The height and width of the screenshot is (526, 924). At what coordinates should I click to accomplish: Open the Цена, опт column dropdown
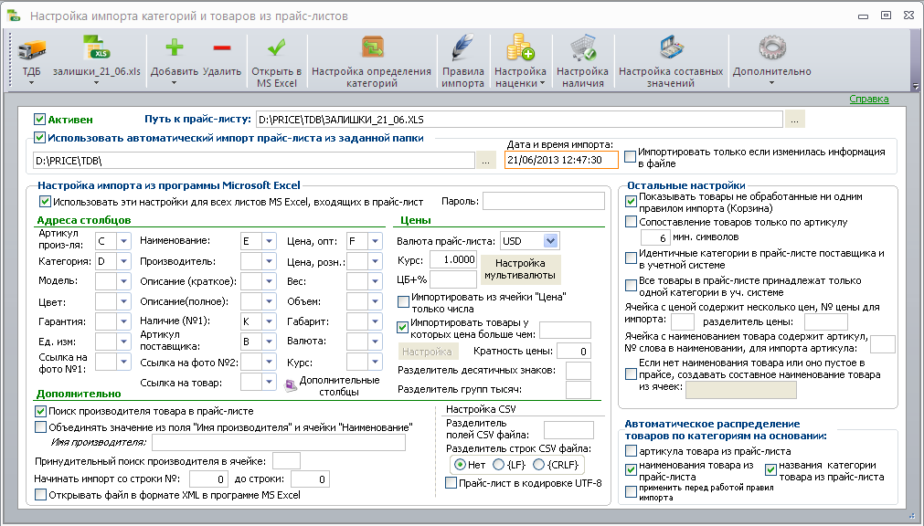tap(375, 241)
